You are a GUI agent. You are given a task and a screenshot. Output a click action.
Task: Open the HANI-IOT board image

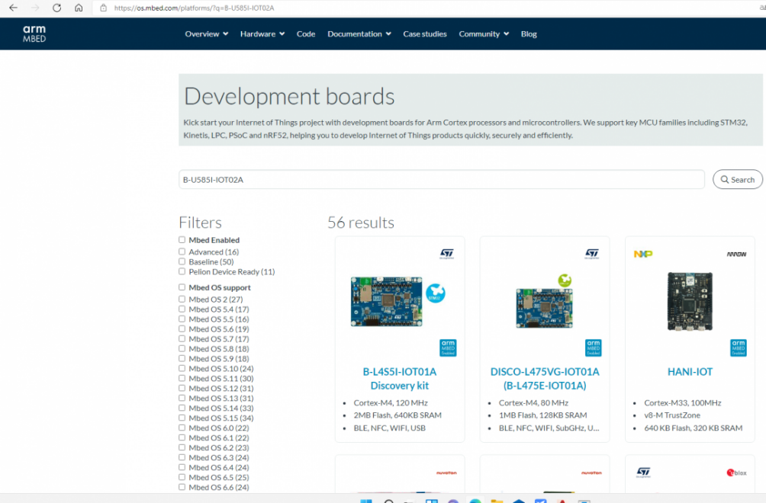pos(690,301)
